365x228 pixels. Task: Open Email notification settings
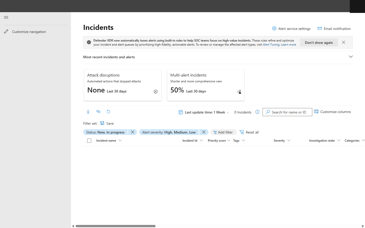click(x=334, y=28)
